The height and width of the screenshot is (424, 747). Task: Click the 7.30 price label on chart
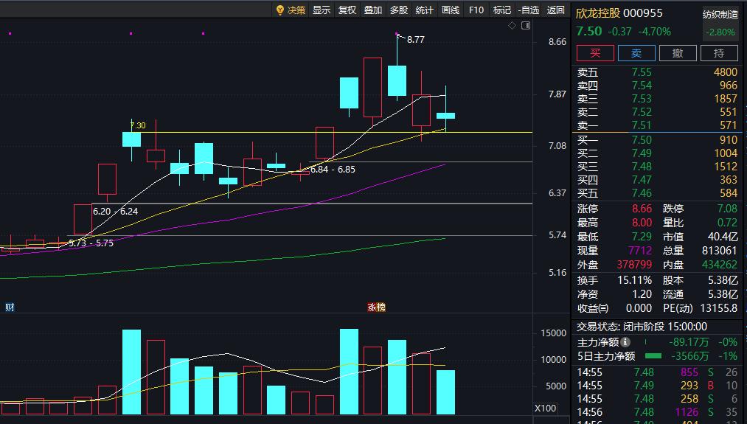(138, 125)
